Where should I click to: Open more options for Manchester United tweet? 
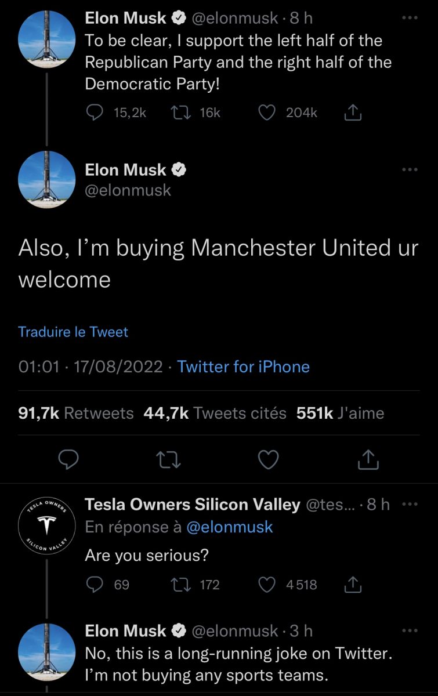410,170
